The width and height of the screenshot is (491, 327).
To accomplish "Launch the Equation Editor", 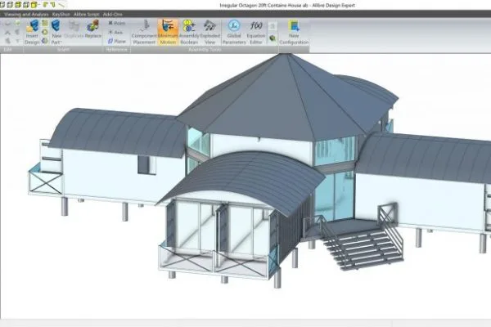I will (256, 32).
